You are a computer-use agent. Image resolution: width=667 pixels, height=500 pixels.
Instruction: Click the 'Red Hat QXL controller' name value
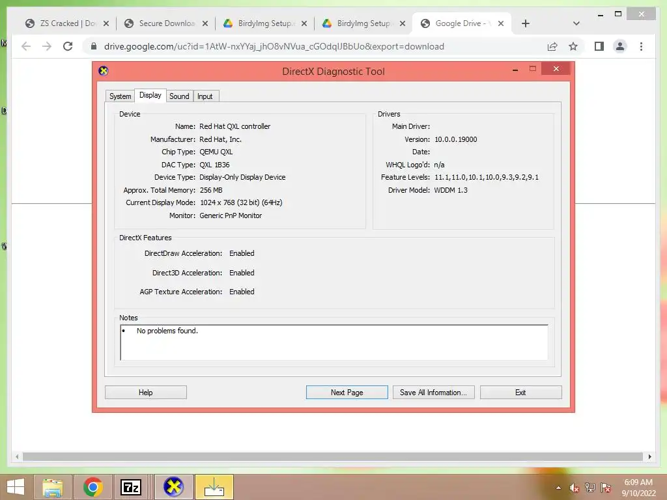point(234,126)
